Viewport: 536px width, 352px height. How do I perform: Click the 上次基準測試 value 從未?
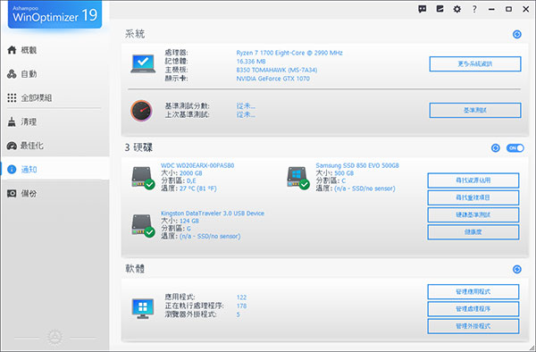click(x=246, y=115)
